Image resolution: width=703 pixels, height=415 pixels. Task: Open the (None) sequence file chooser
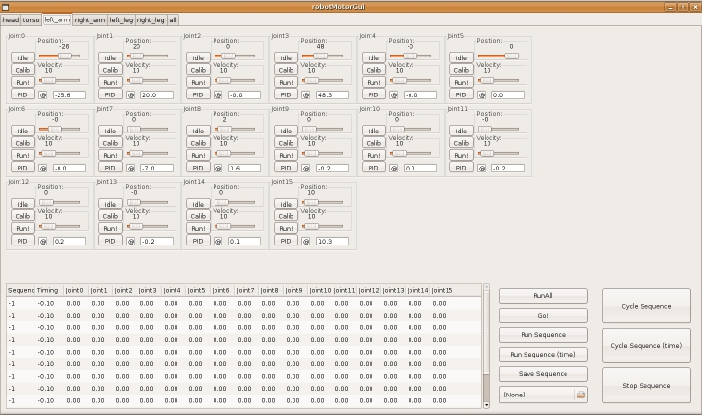point(537,395)
